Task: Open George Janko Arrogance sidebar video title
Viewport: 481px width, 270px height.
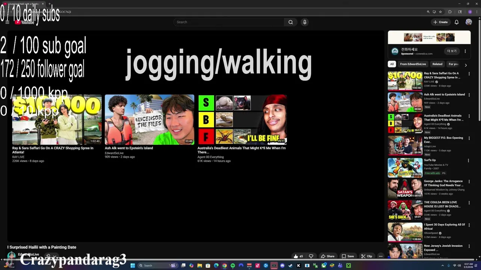Action: [x=444, y=183]
